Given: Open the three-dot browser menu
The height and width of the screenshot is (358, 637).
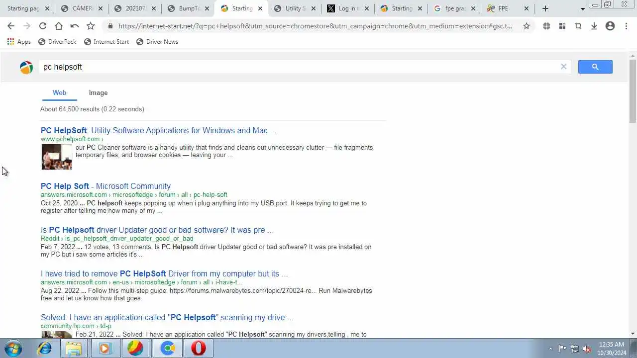Looking at the screenshot, I should (626, 26).
